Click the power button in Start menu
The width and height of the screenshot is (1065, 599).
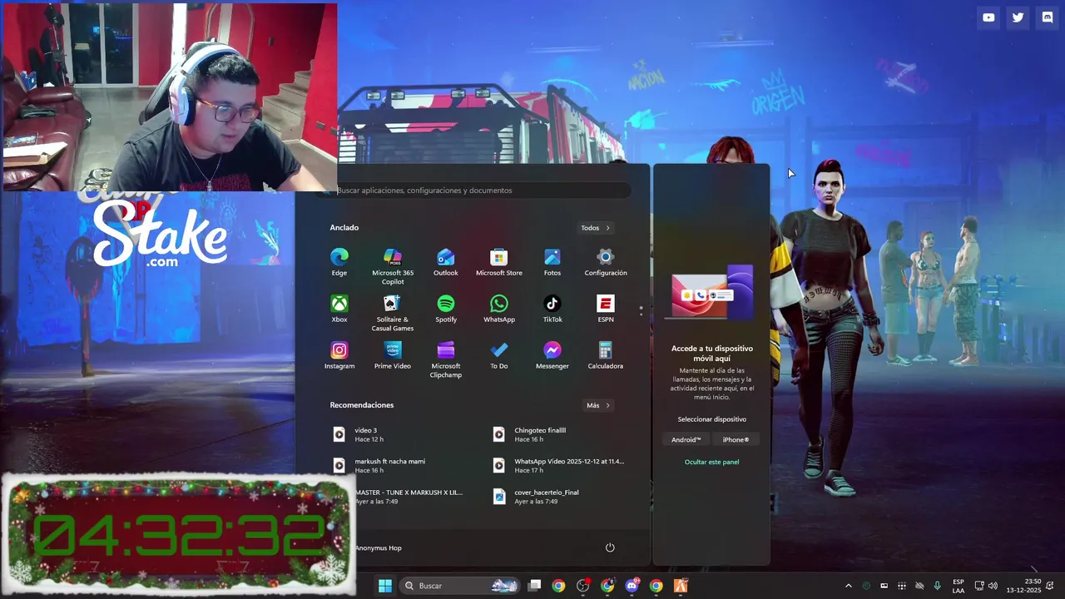pyautogui.click(x=610, y=547)
